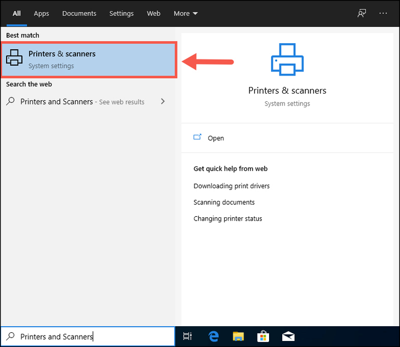Open the Scanning documents help link
The image size is (400, 347).
pyautogui.click(x=224, y=203)
